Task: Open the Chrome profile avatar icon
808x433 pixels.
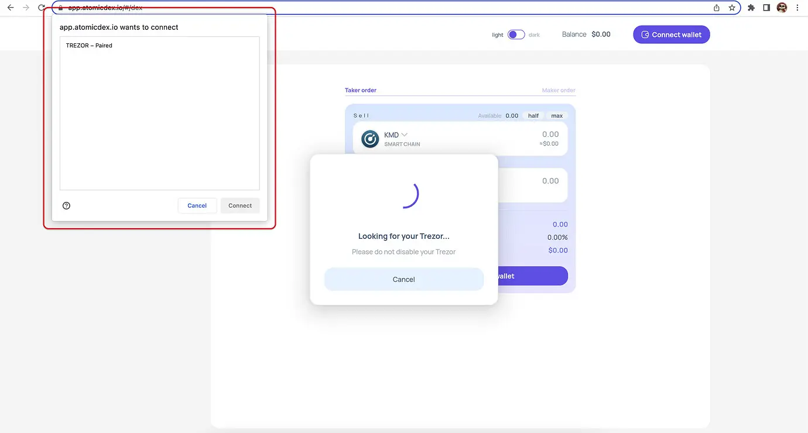Action: click(782, 8)
